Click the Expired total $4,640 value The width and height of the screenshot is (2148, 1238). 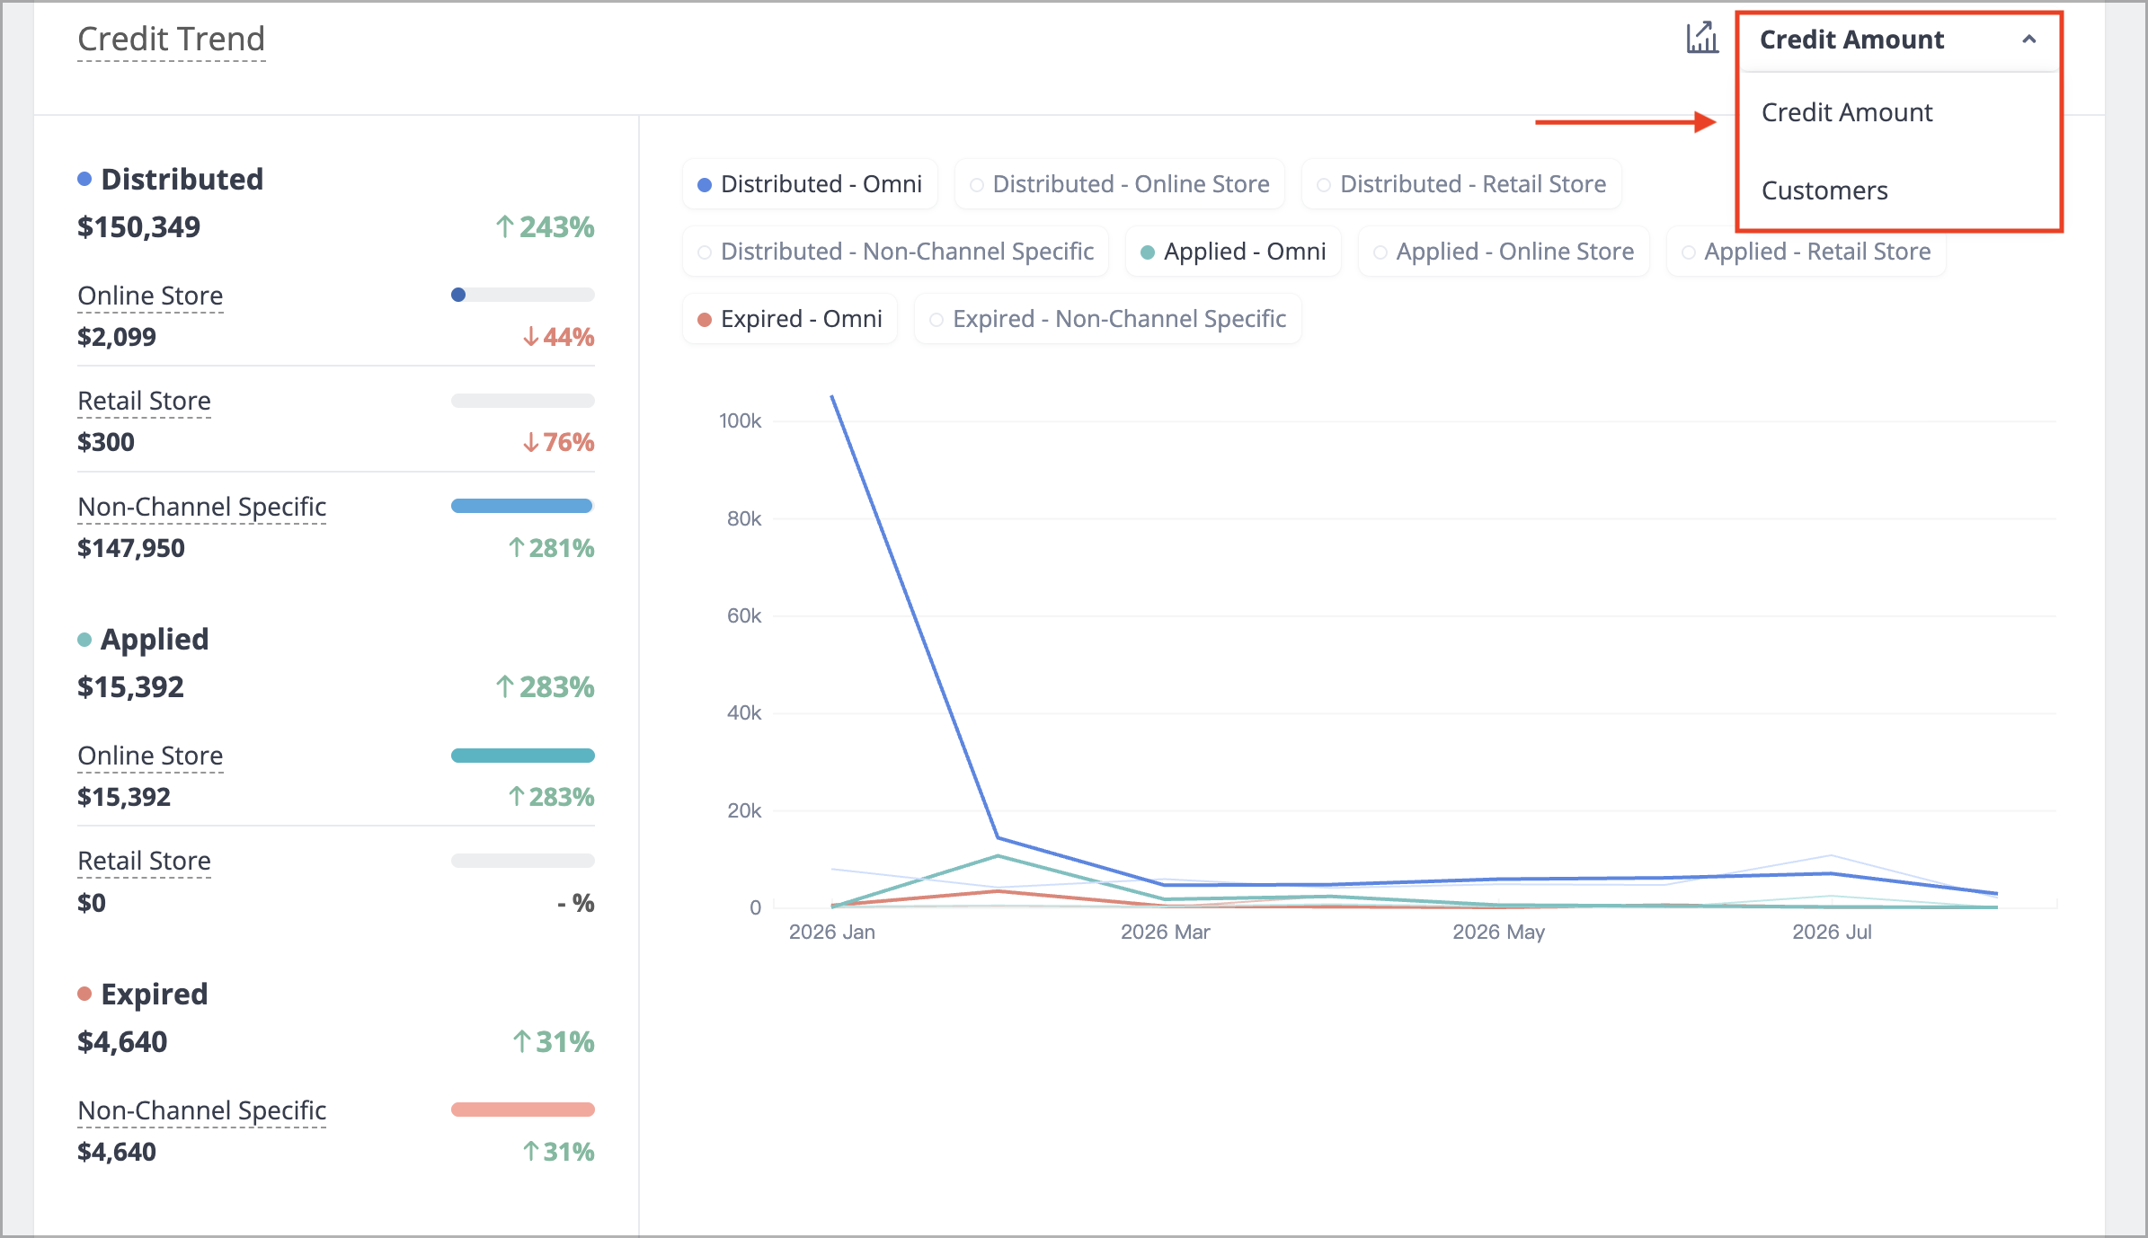click(122, 1042)
